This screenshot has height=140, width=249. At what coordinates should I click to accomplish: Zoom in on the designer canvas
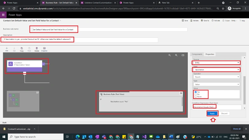pos(176,55)
